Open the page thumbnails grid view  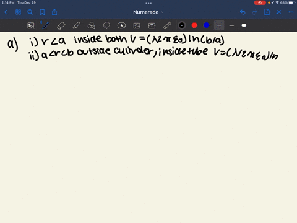click(18, 12)
